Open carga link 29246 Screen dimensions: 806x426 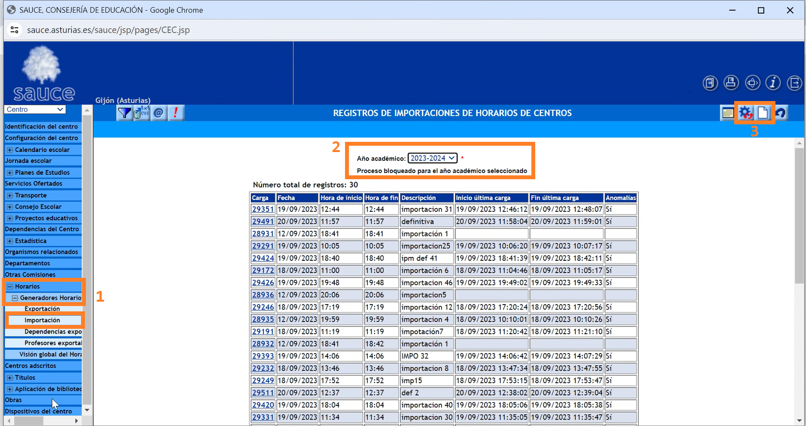(x=263, y=307)
